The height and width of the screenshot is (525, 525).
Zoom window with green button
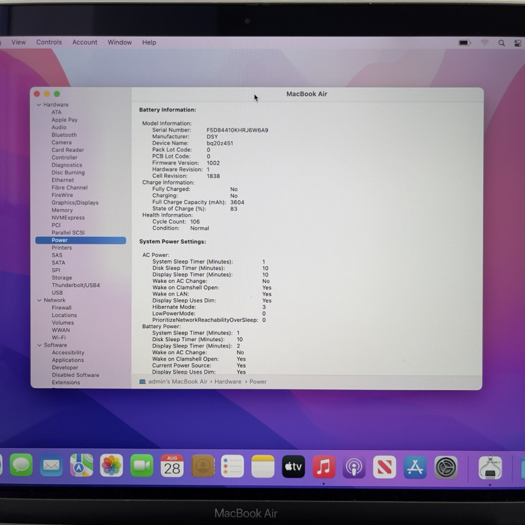[x=57, y=94]
